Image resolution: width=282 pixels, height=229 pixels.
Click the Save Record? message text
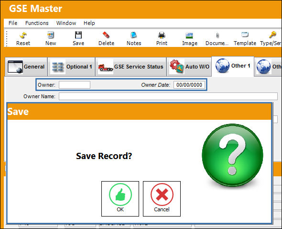104,156
